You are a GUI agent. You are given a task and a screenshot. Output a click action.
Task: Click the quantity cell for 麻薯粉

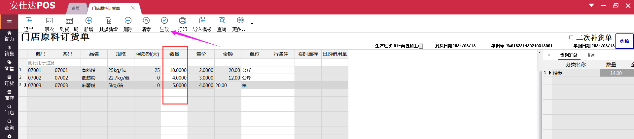[x=175, y=85]
